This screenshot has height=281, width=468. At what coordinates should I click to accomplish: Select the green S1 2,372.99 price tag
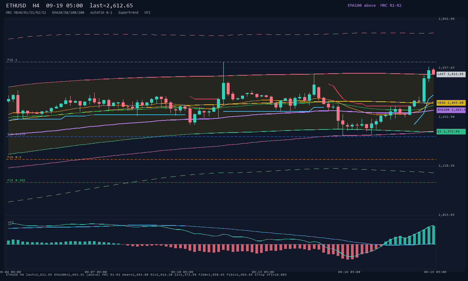point(451,131)
